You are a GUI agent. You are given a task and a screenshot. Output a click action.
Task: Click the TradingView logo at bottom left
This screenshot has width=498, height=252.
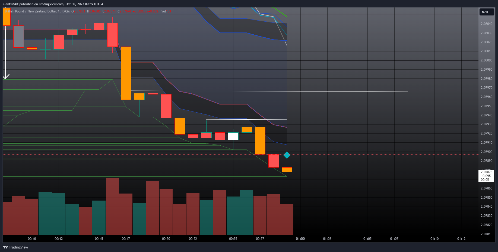coord(15,247)
